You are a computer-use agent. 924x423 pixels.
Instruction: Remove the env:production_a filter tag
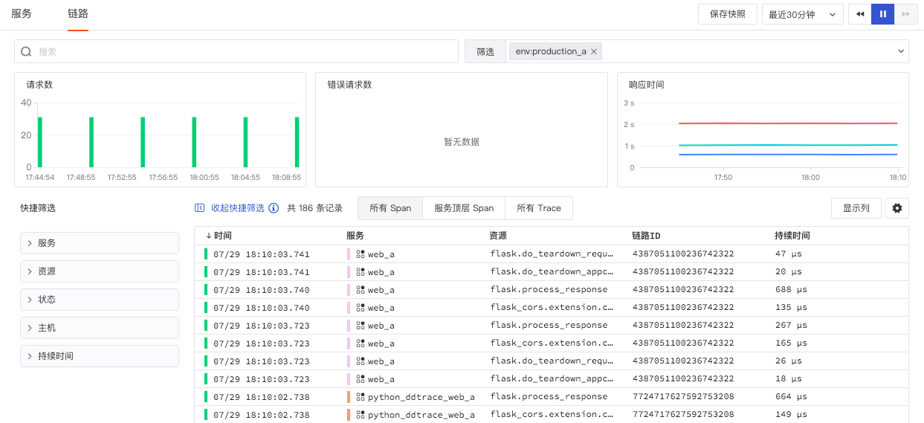pos(594,51)
